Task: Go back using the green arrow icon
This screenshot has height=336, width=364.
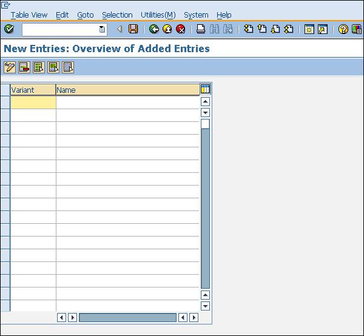Action: coord(153,29)
